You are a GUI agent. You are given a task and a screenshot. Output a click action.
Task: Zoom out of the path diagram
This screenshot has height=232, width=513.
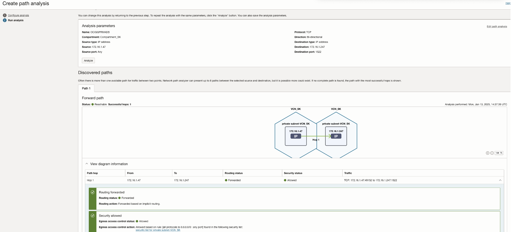coord(492,153)
